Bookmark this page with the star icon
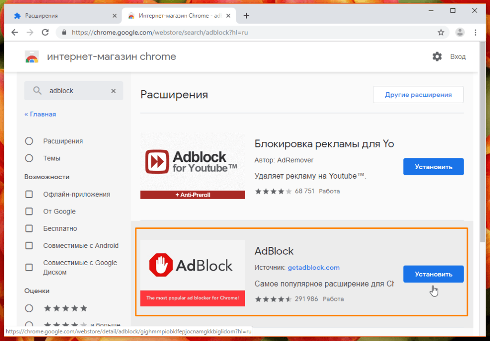 click(441, 32)
